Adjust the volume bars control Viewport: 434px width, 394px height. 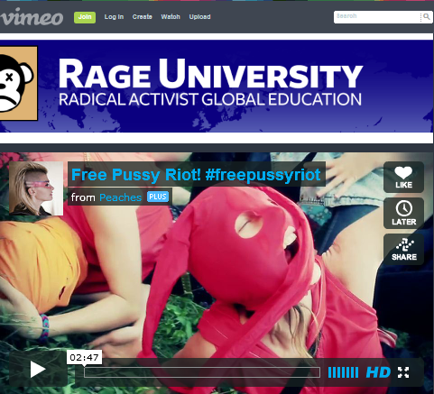(x=343, y=372)
